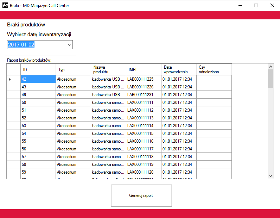
Task: Select IMEI cell LAX000111112
Action: pos(144,110)
